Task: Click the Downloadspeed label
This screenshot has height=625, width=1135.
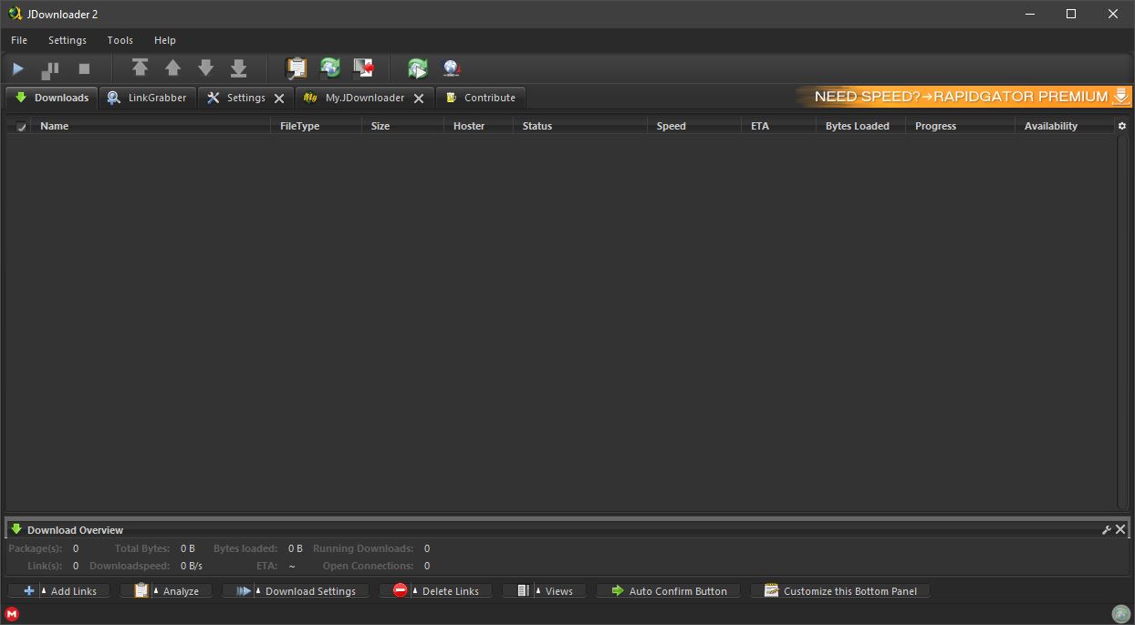Action: coord(130,566)
